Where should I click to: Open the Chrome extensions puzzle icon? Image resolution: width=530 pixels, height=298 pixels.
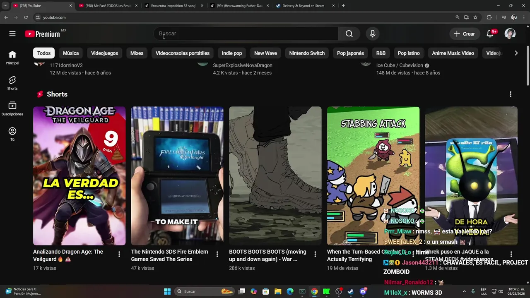coord(489,17)
